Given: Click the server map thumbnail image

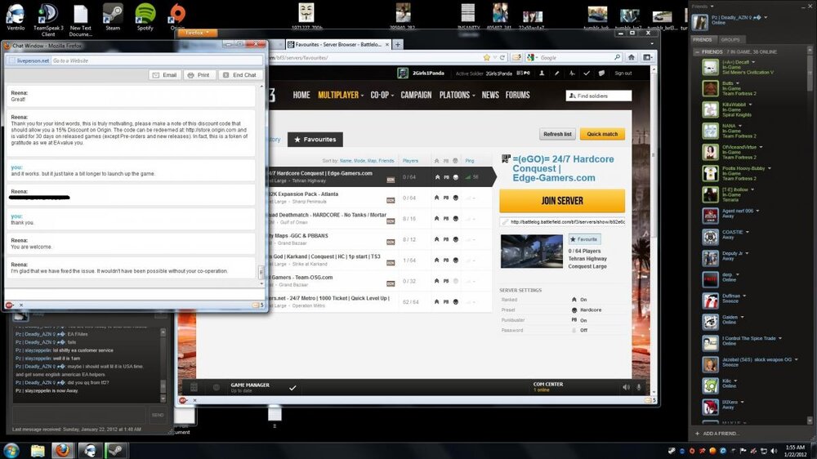Looking at the screenshot, I should tap(531, 251).
